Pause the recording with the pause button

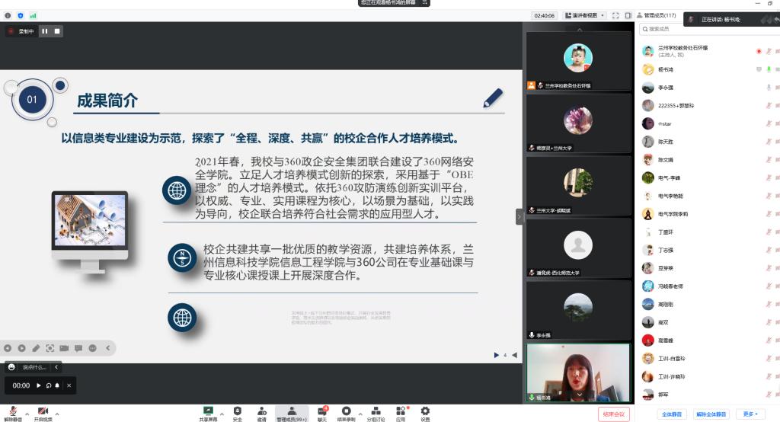click(x=45, y=31)
